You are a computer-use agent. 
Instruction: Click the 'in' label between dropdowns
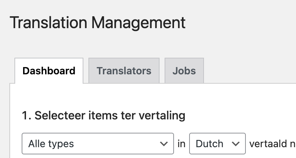(x=181, y=144)
